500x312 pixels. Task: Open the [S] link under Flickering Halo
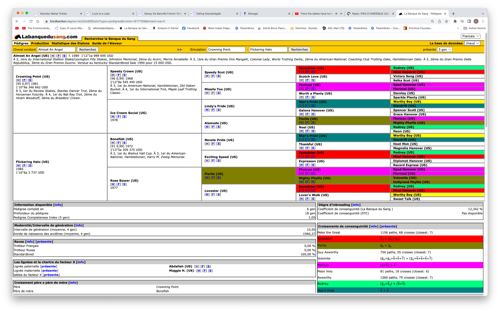click(x=30, y=165)
